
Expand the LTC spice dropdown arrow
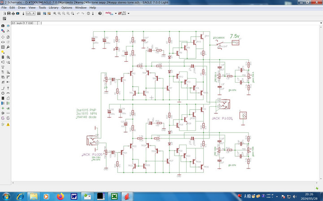pos(128,13)
